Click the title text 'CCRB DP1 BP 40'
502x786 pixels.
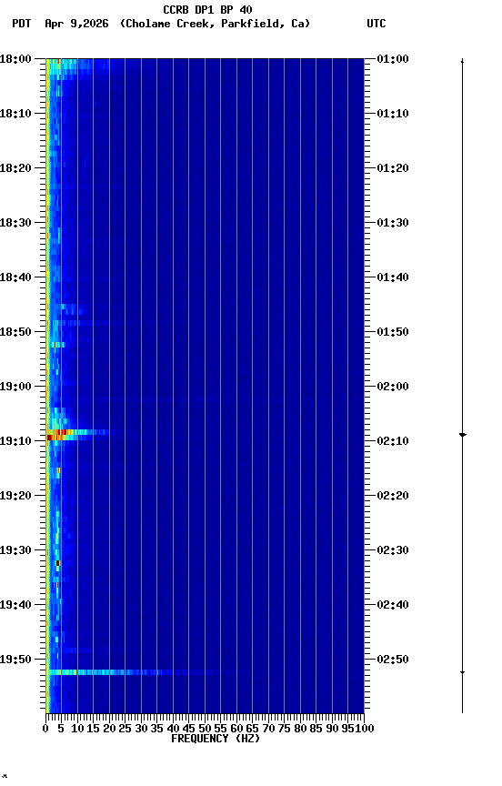coord(207,10)
